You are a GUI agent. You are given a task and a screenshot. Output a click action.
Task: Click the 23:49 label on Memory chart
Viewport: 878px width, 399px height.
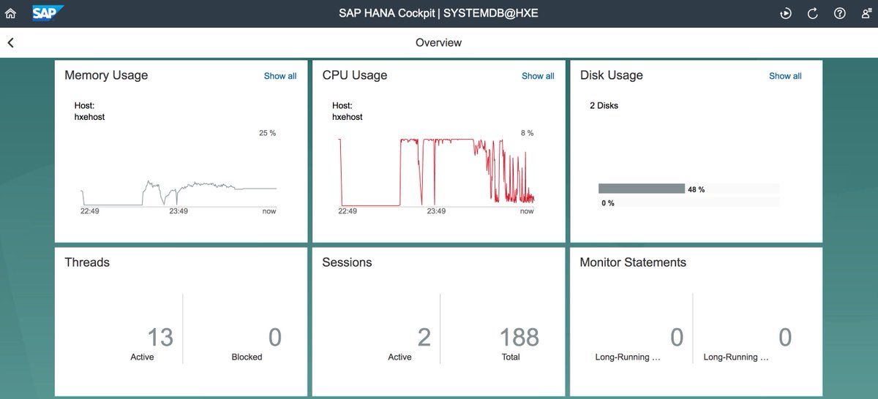[x=179, y=211]
